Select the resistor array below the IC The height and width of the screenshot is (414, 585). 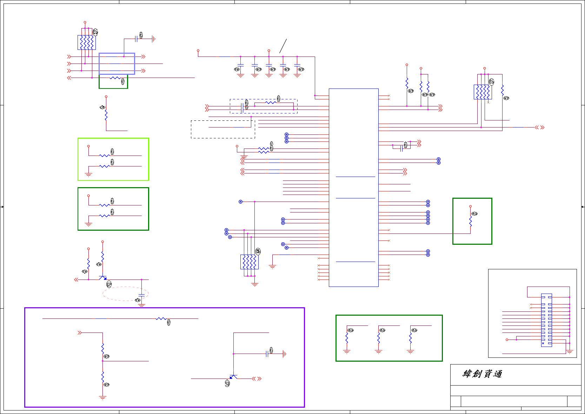(x=250, y=262)
